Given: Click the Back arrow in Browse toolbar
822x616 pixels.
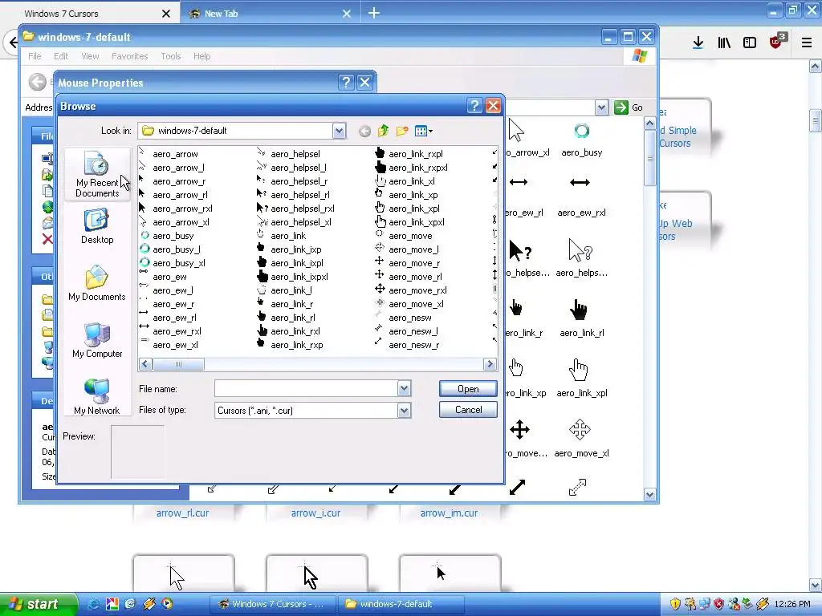Looking at the screenshot, I should pos(365,131).
